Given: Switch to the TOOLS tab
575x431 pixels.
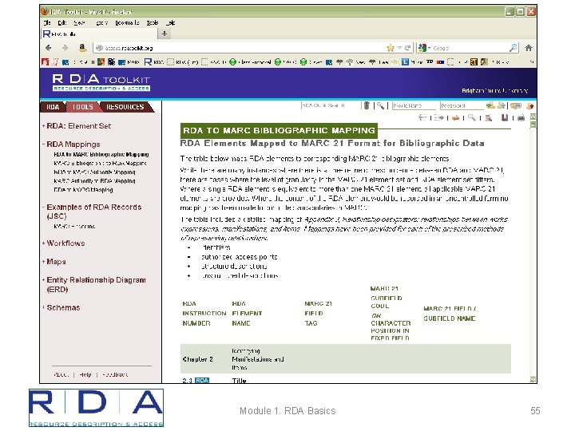Looking at the screenshot, I should 82,107.
